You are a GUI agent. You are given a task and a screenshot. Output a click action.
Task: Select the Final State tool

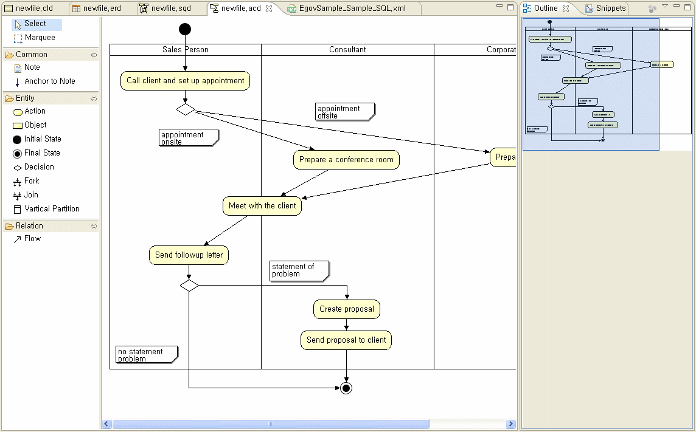[41, 153]
